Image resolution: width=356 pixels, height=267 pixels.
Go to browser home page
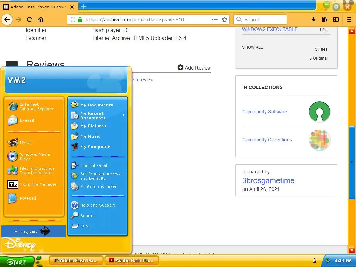tap(41, 19)
